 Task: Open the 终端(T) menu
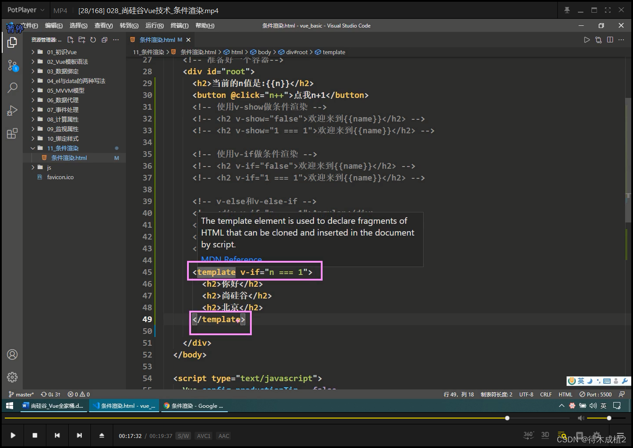point(179,26)
